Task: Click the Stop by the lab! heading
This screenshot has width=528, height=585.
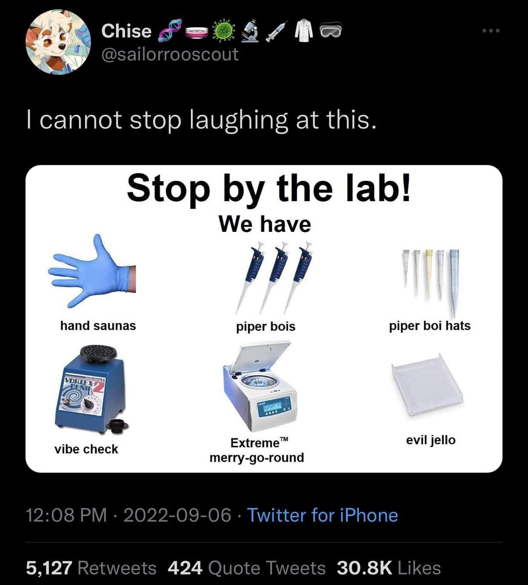Action: 269,188
